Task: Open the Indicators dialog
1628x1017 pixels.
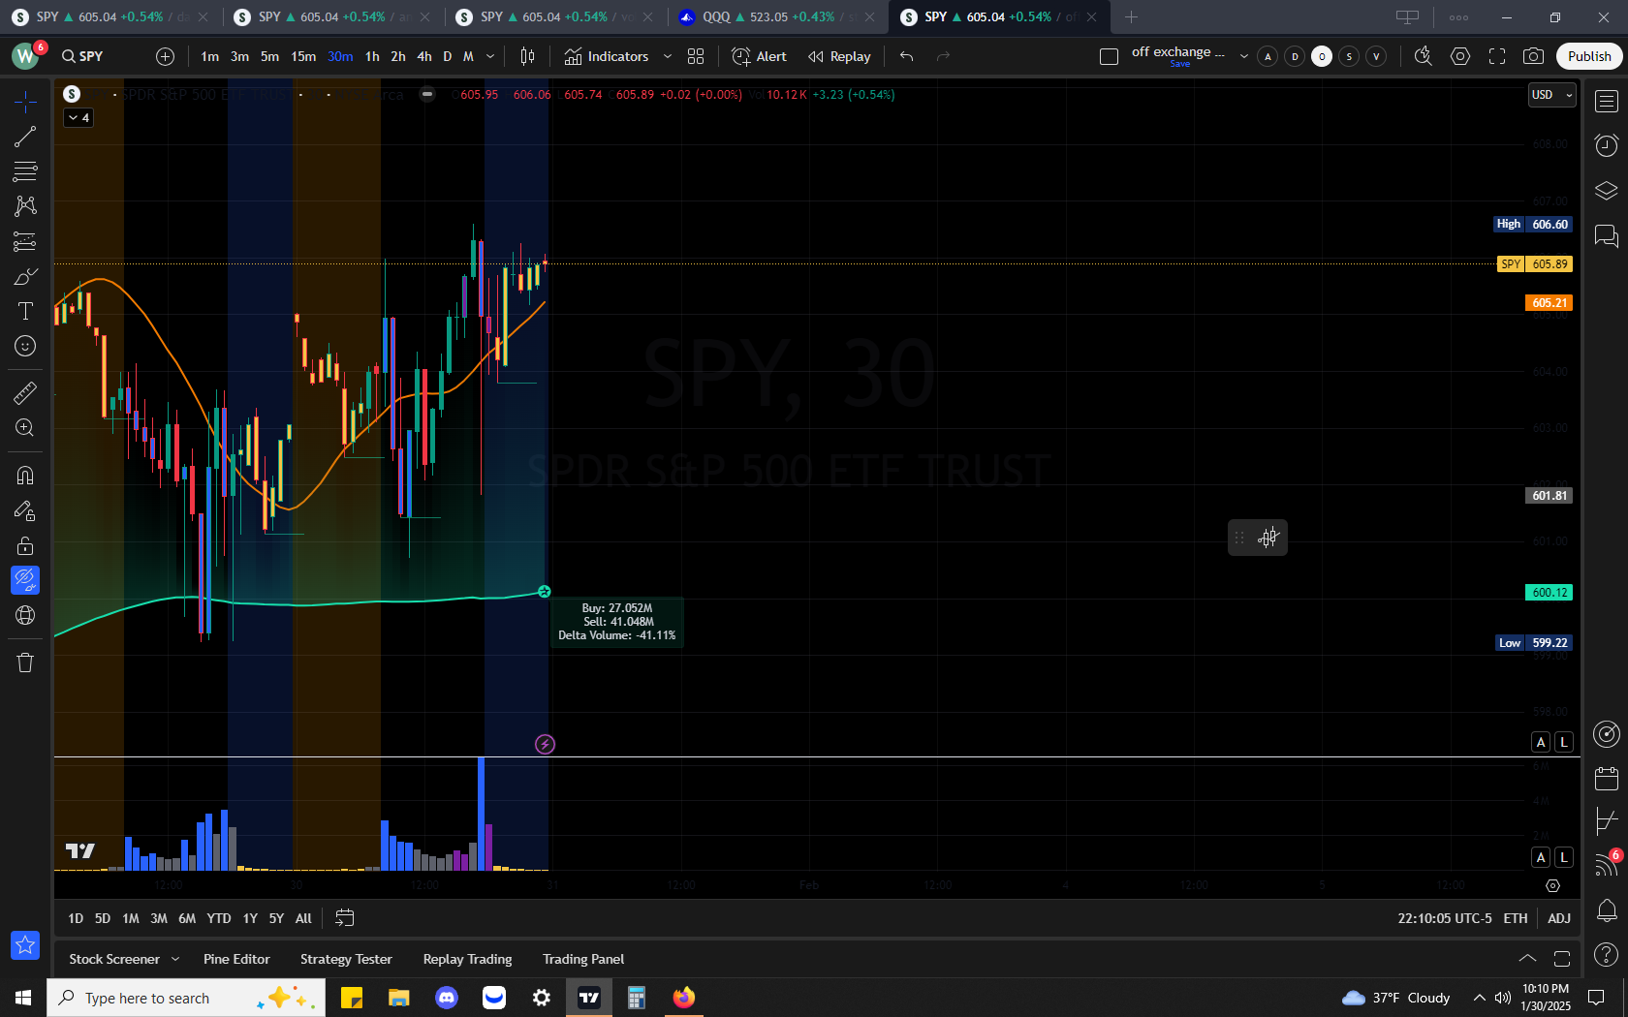Action: [x=607, y=56]
